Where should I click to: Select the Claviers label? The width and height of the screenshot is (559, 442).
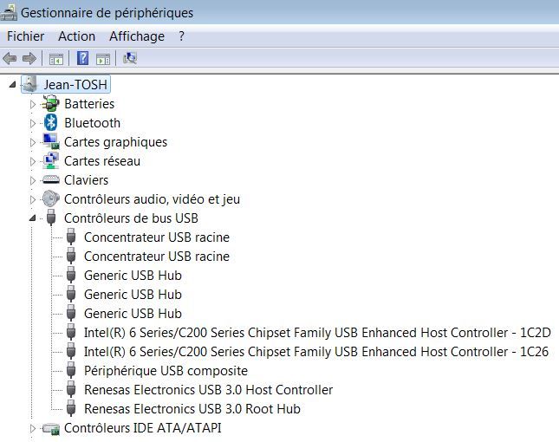(x=86, y=180)
